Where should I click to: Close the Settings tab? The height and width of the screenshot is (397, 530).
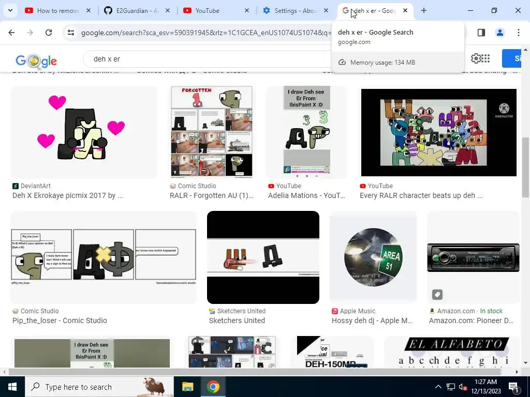[x=326, y=11]
